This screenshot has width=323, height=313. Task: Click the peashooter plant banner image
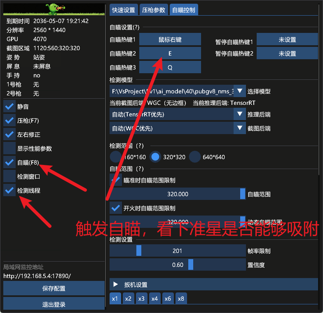pyautogui.click(x=54, y=9)
